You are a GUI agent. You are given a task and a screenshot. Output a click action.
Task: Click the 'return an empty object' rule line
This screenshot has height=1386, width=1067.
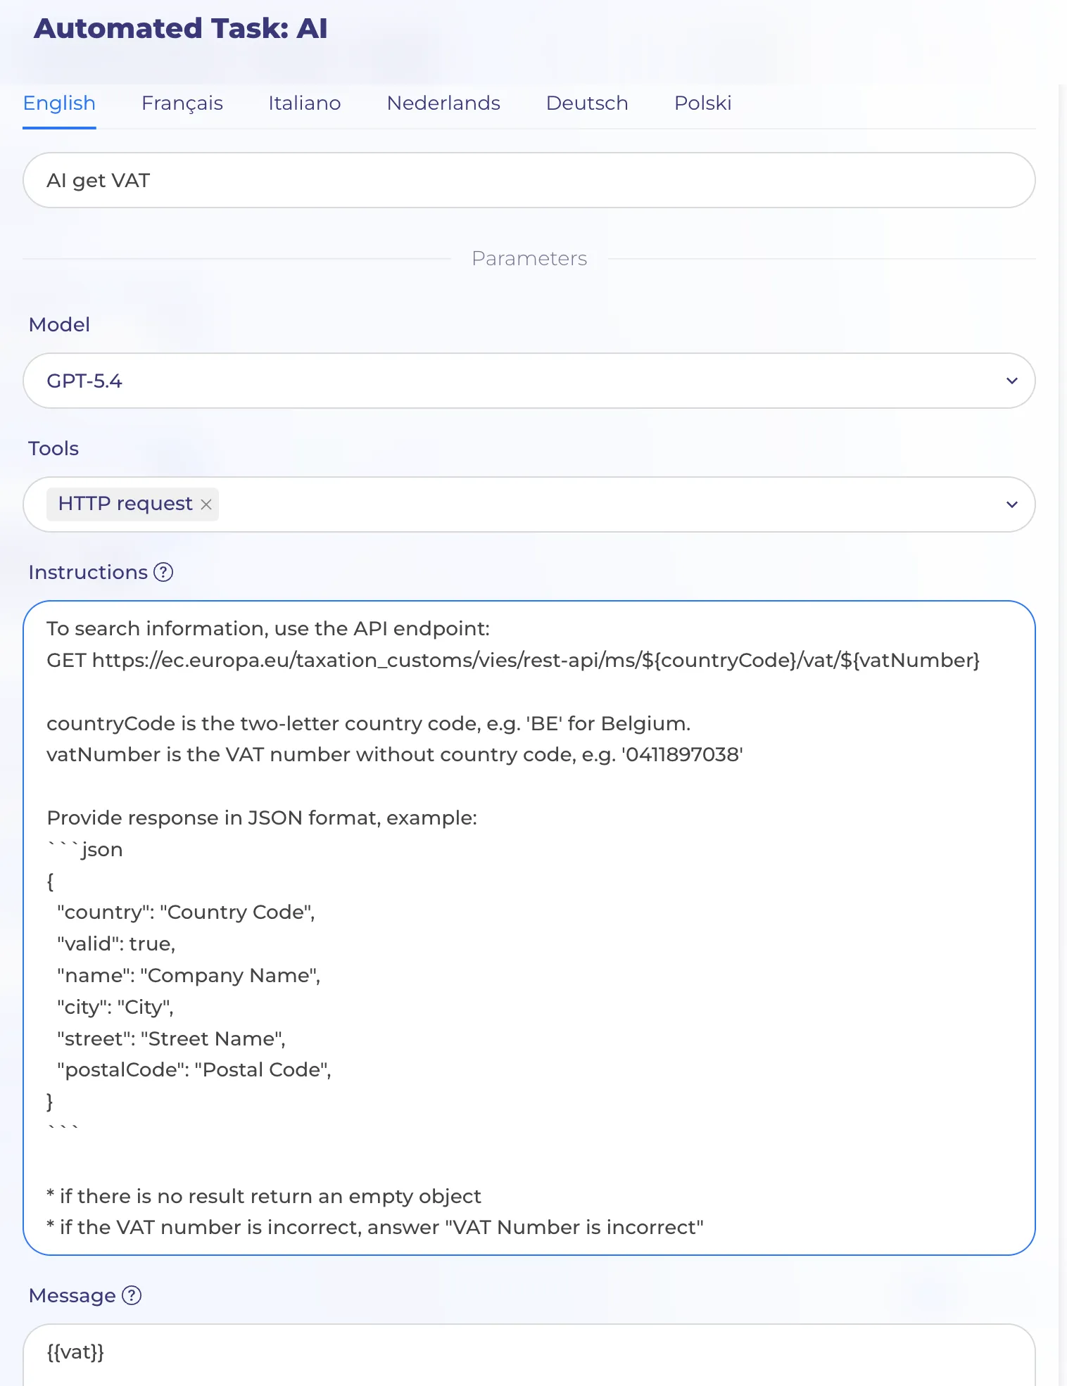pyautogui.click(x=264, y=1196)
